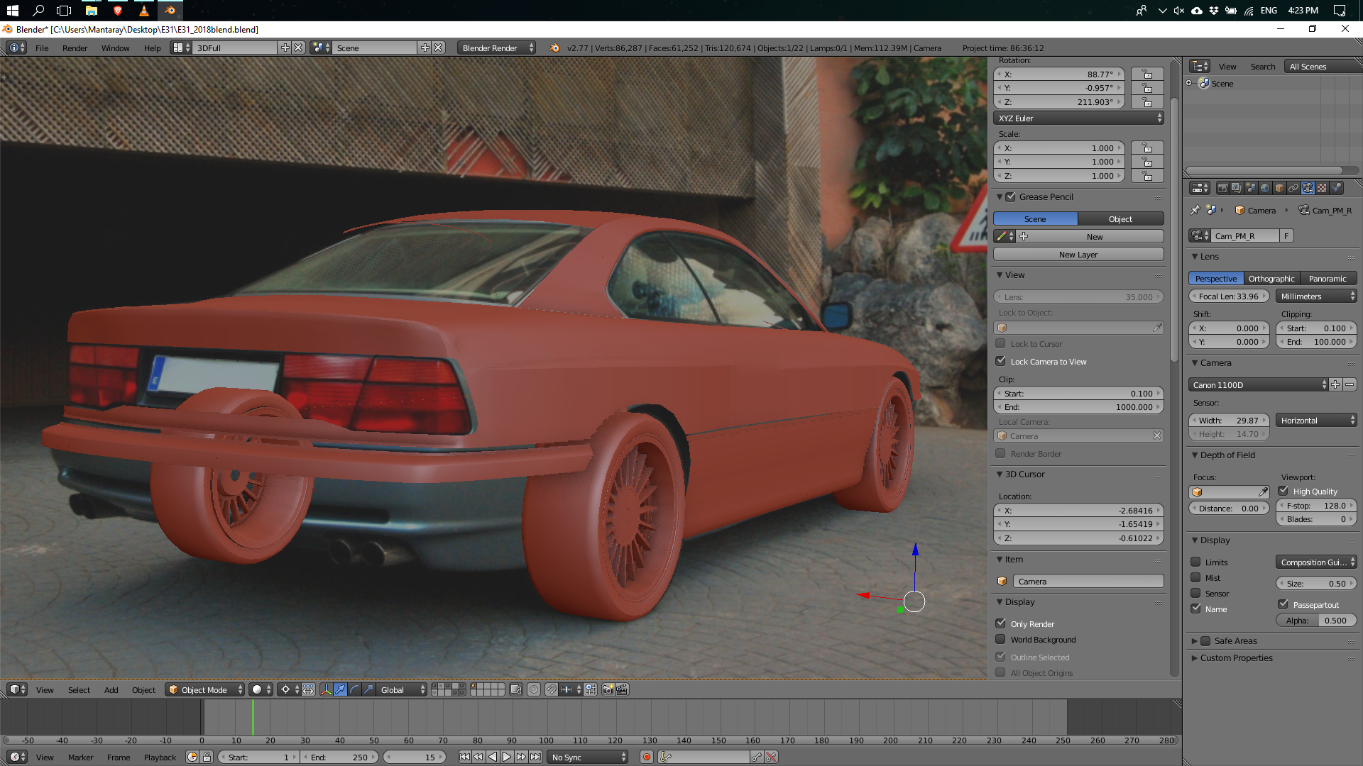Open the Render properties tab icon
Screen dimensions: 1363x766
tap(1223, 188)
